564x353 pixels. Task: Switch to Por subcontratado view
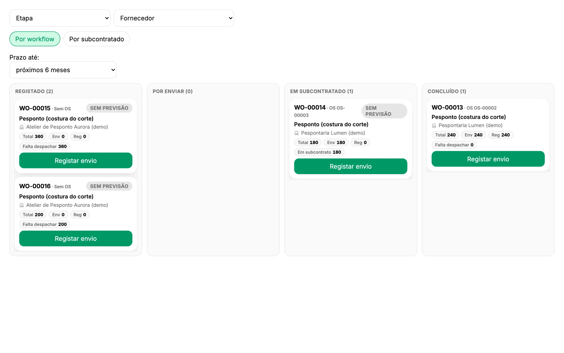click(x=97, y=39)
